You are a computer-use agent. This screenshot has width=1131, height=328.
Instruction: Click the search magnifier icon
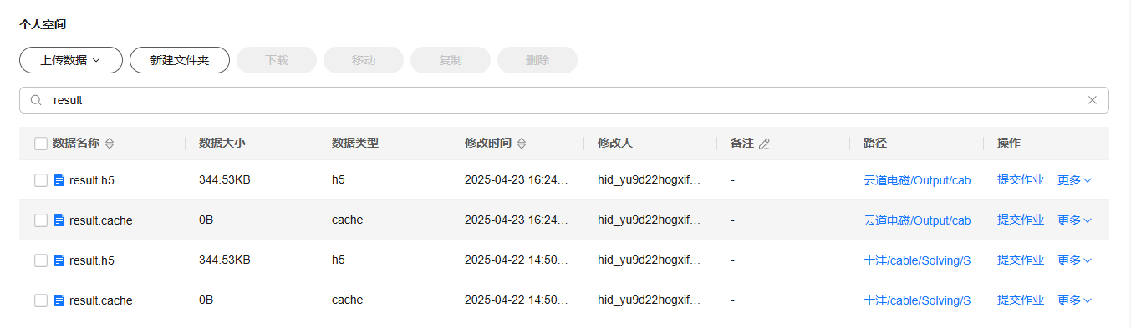click(x=36, y=100)
